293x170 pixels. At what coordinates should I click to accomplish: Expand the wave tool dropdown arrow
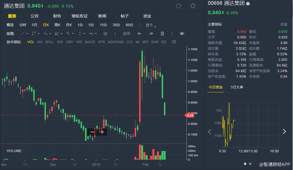coord(50,34)
